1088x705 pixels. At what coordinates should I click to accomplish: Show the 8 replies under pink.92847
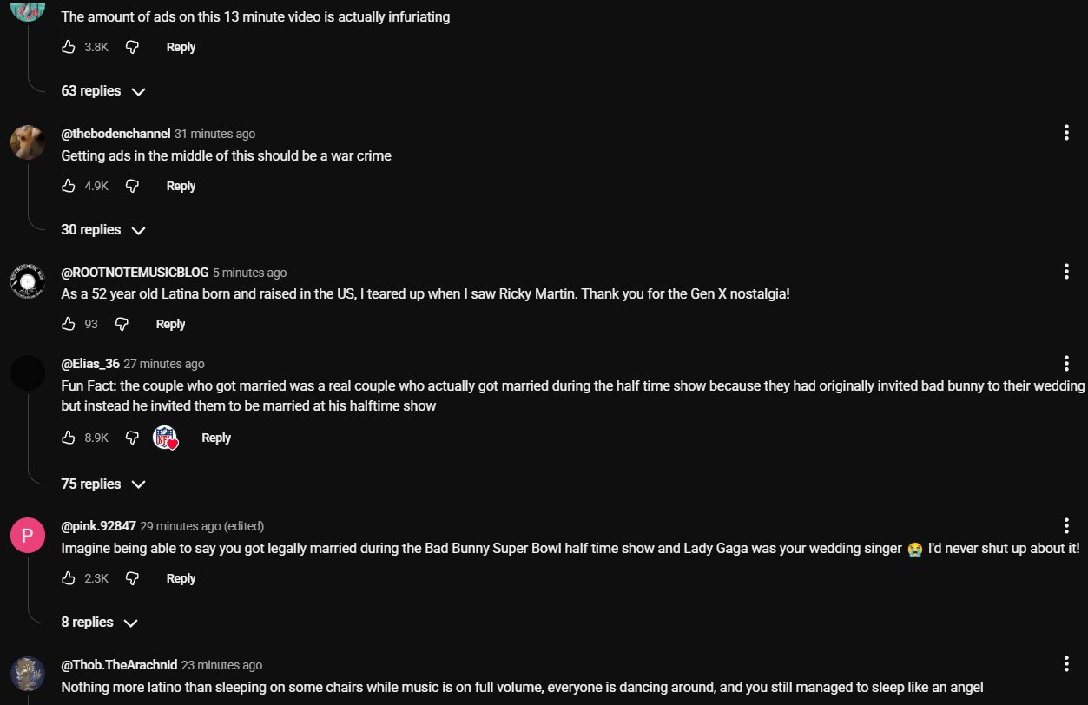pos(99,623)
